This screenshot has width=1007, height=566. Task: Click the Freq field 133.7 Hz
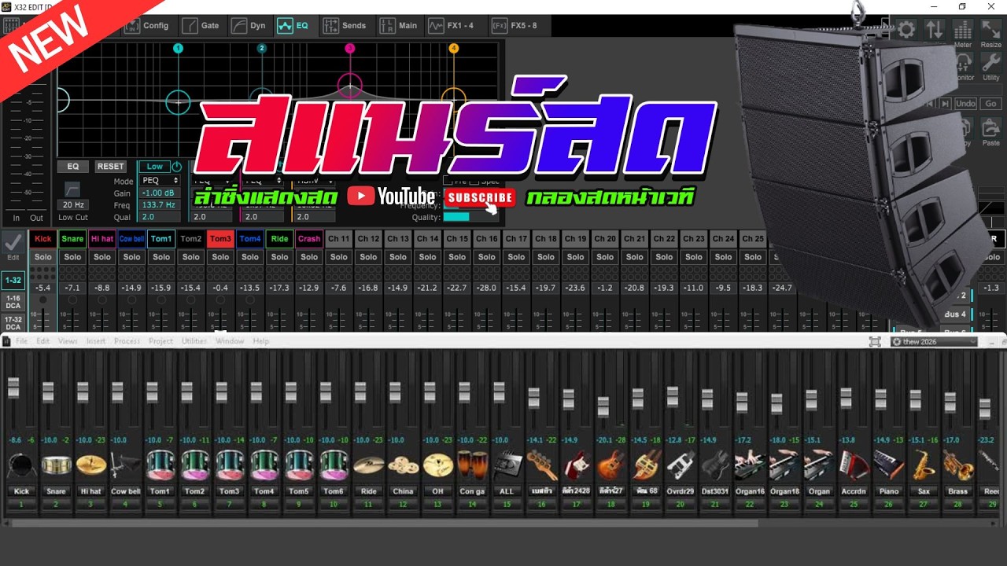160,204
